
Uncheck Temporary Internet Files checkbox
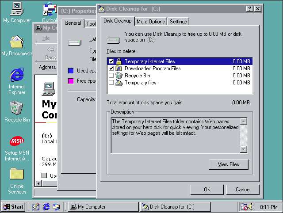pyautogui.click(x=111, y=61)
